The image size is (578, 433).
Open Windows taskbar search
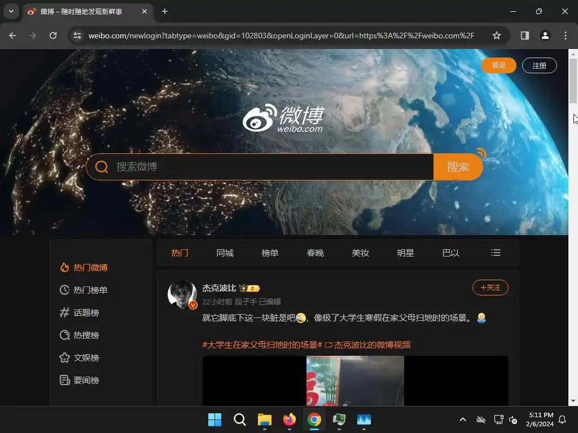coord(239,419)
